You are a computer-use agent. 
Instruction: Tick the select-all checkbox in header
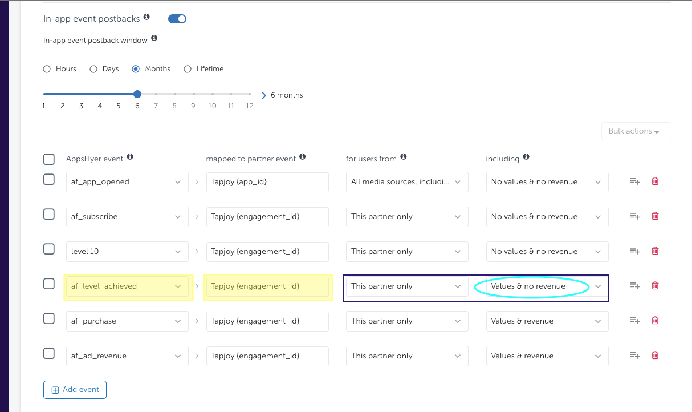click(49, 159)
